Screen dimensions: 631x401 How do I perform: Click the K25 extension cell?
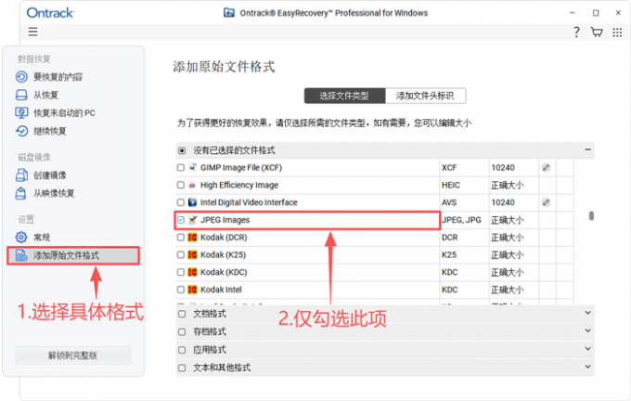tap(449, 255)
